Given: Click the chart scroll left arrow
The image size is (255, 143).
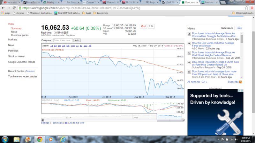Looking at the screenshot, I should pos(42,120).
